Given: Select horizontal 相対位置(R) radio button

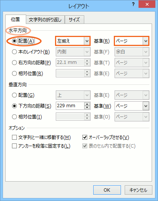Looking at the screenshot, I should (14, 74).
